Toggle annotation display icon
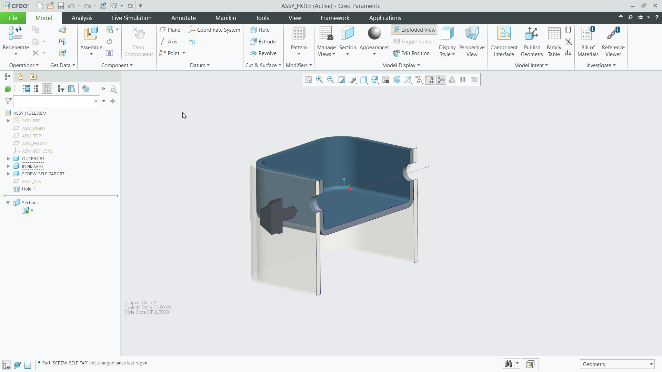Viewport: 662px width, 372px height. [430, 80]
